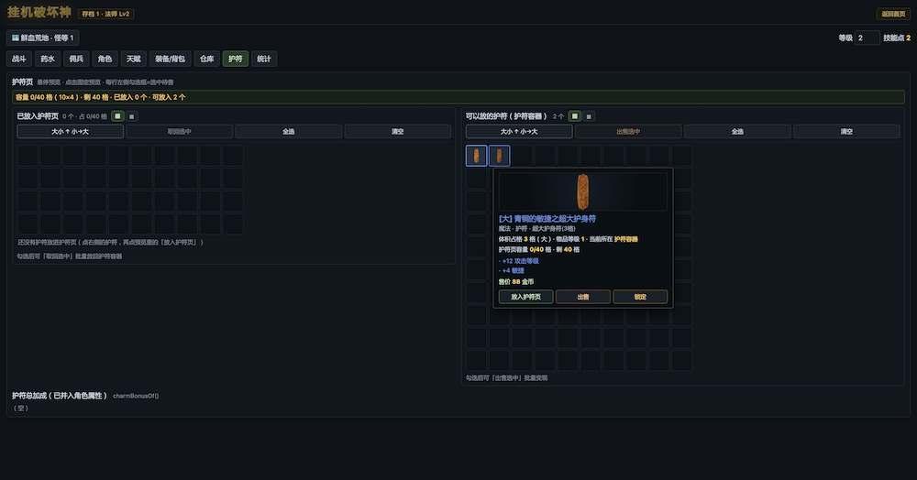Screen dimensions: 917x480
Task: Click 锁定 to lock the charm
Action: coord(640,297)
